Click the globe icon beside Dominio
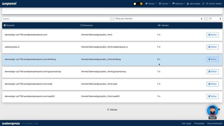224x126 pixels. pyautogui.click(x=5, y=25)
